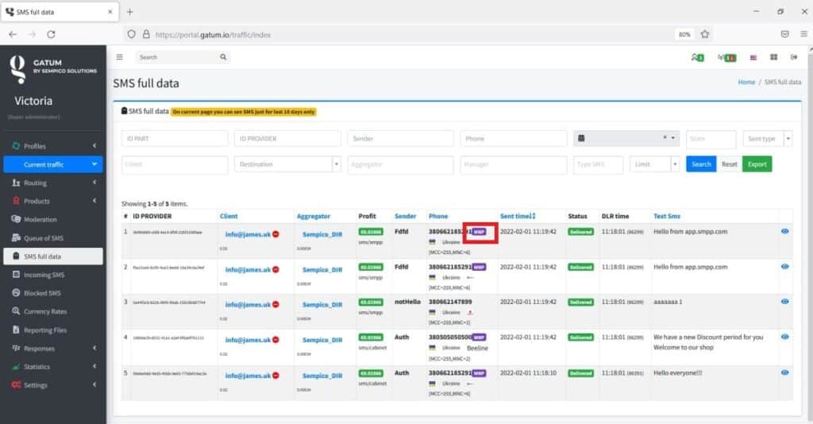Bookmark the page with the star icon
Viewport: 813px width, 424px height.
(705, 34)
